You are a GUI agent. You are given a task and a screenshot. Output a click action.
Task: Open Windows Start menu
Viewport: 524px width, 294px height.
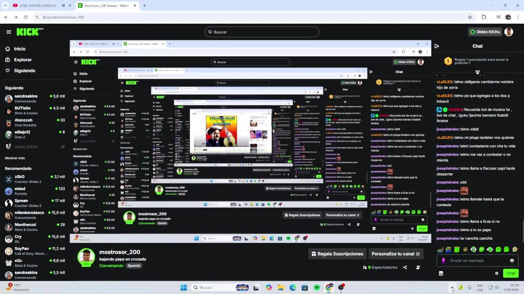(x=184, y=287)
